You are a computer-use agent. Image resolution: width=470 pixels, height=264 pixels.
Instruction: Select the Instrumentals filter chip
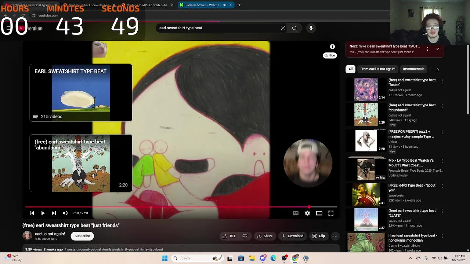pos(413,69)
